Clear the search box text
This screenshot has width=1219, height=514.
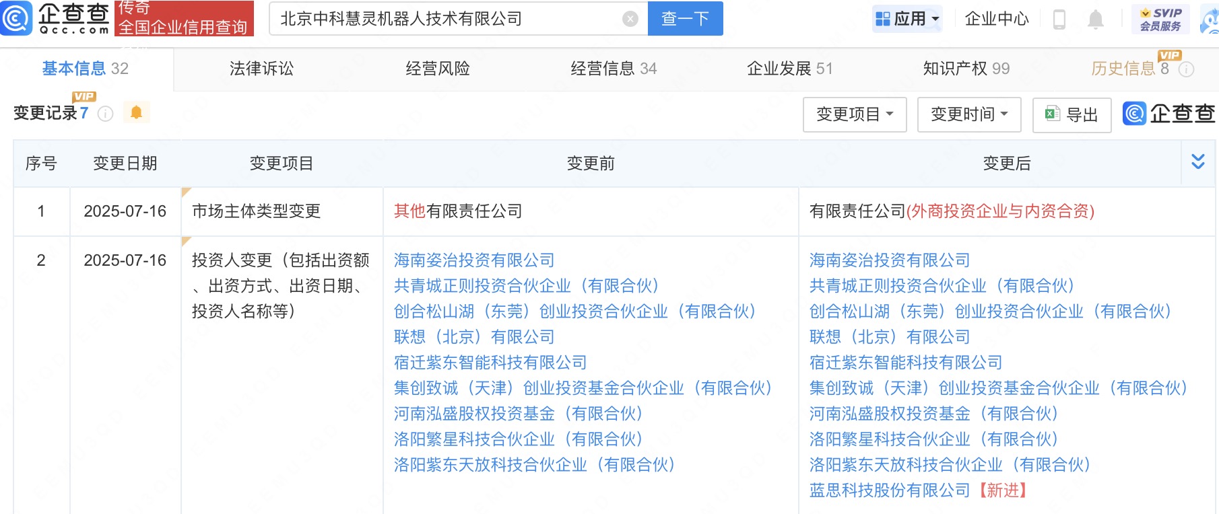click(630, 19)
